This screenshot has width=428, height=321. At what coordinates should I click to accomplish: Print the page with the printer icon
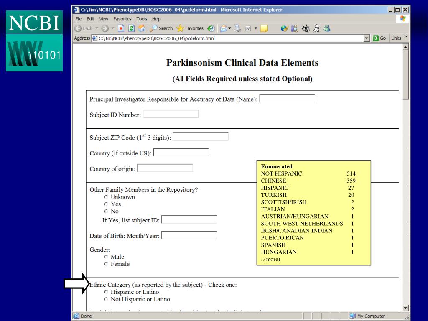pyautogui.click(x=237, y=28)
